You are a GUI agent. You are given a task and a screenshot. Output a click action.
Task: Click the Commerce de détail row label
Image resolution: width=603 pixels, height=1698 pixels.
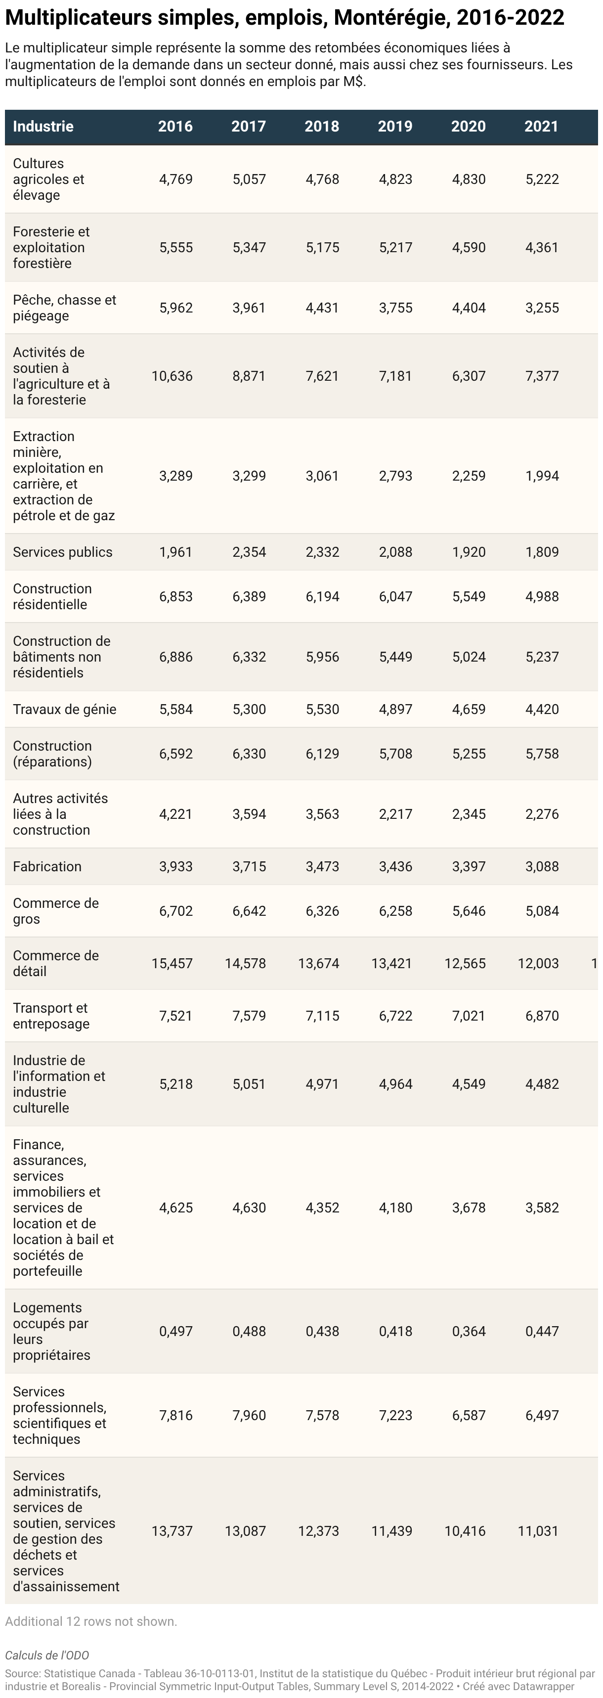56,963
